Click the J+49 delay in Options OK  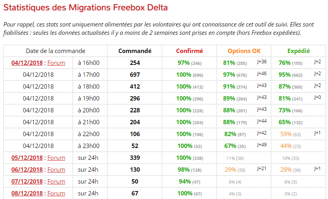(262, 144)
